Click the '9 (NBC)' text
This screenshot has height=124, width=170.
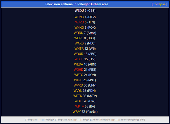click(x=90, y=43)
